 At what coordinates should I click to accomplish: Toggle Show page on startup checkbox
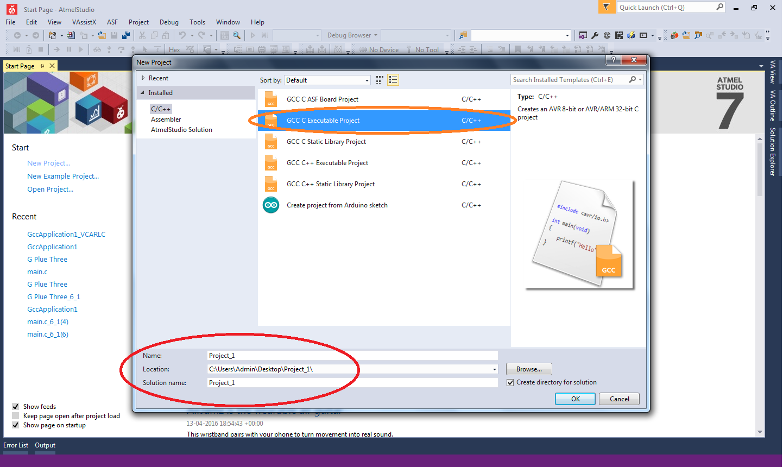(x=16, y=425)
